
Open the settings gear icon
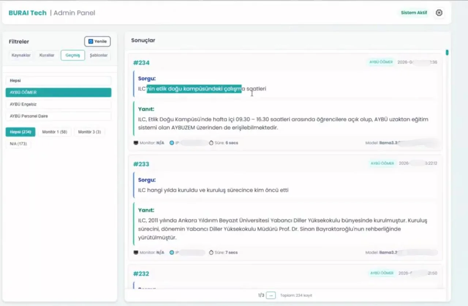pyautogui.click(x=439, y=13)
